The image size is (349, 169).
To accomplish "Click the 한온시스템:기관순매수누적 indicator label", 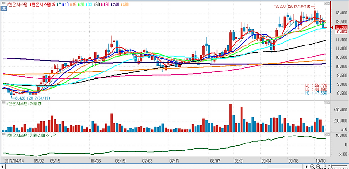I will pyautogui.click(x=32, y=135).
